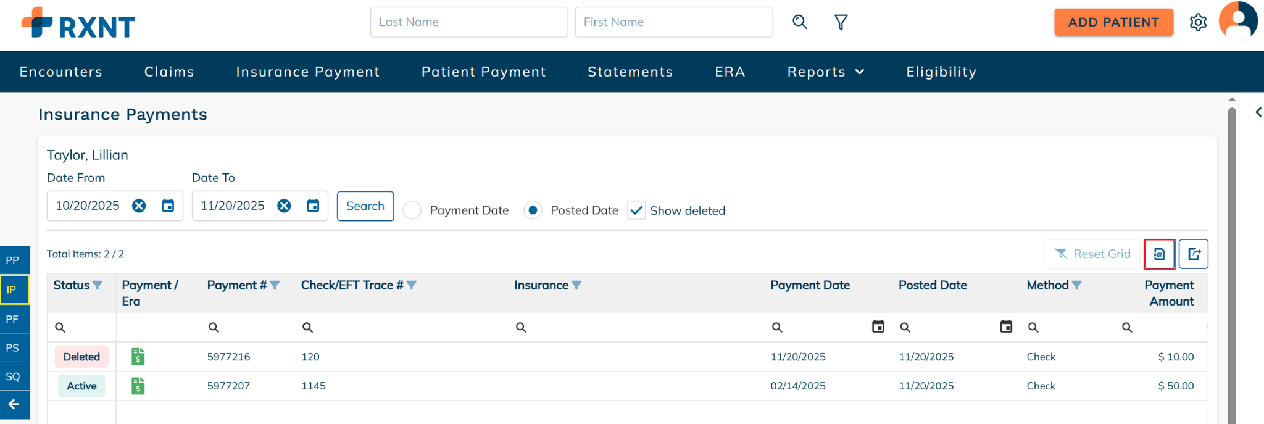
Task: Uncheck the Show deleted checkbox
Action: click(636, 210)
